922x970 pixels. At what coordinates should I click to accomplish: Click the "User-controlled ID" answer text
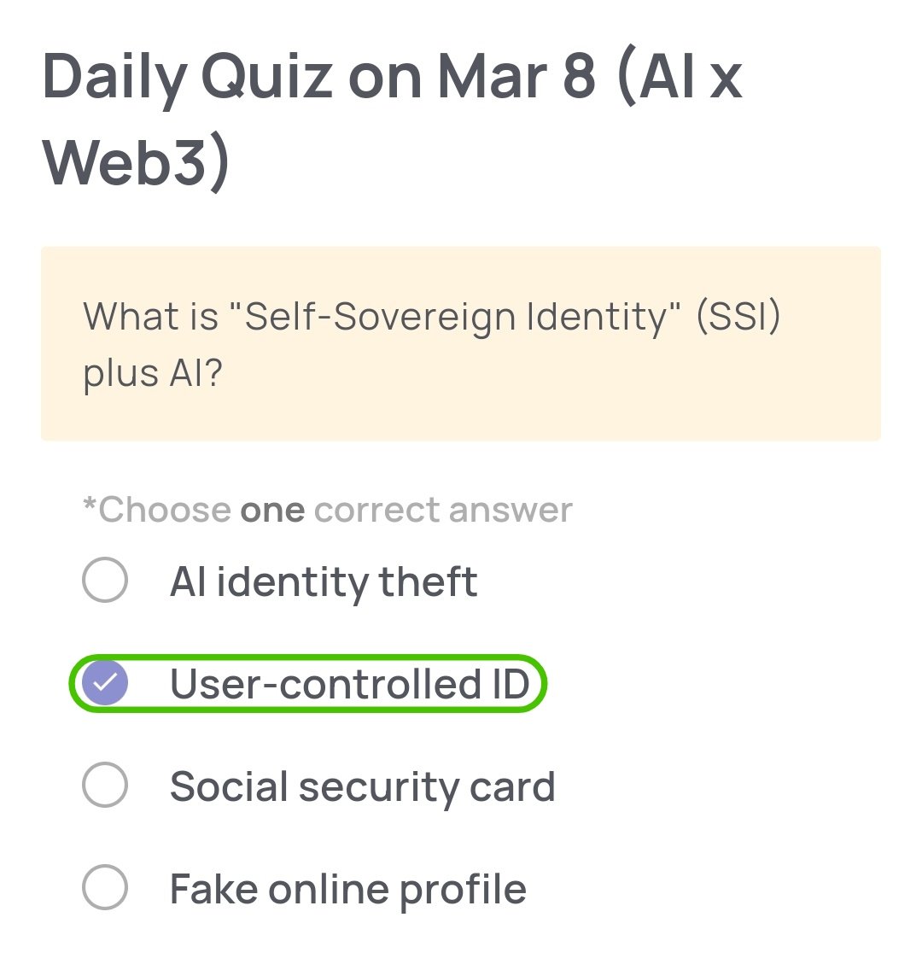tap(350, 684)
